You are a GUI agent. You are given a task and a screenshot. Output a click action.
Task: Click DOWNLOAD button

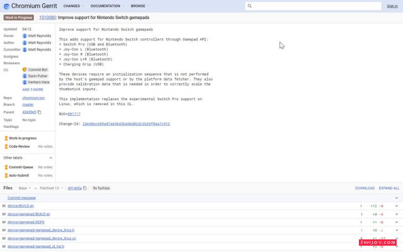pyautogui.click(x=365, y=188)
